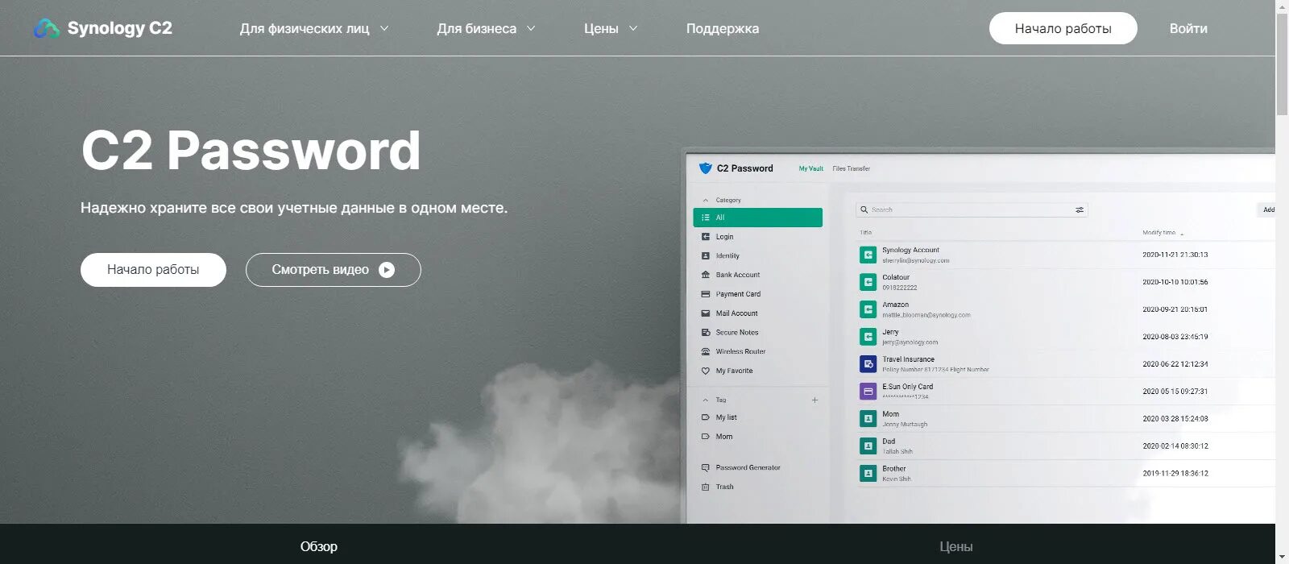1289x564 pixels.
Task: Click the Bank Account category icon
Action: pyautogui.click(x=706, y=275)
